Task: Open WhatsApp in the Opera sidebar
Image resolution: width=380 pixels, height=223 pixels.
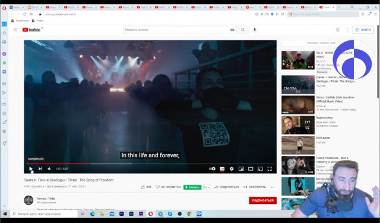Action: pyautogui.click(x=4, y=63)
